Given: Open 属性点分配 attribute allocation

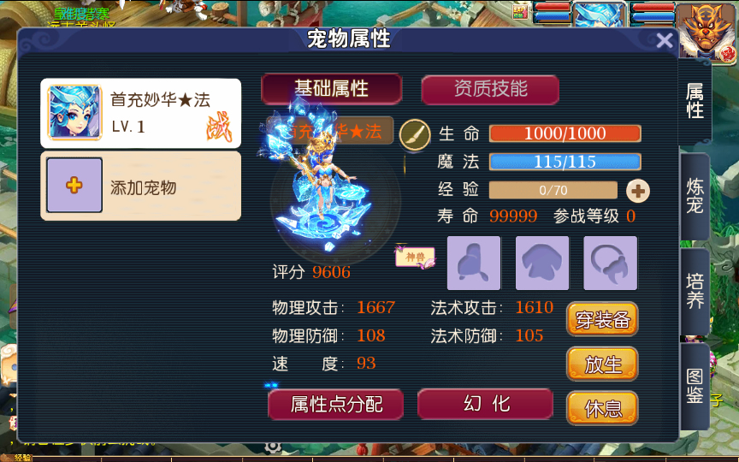Looking at the screenshot, I should 335,405.
